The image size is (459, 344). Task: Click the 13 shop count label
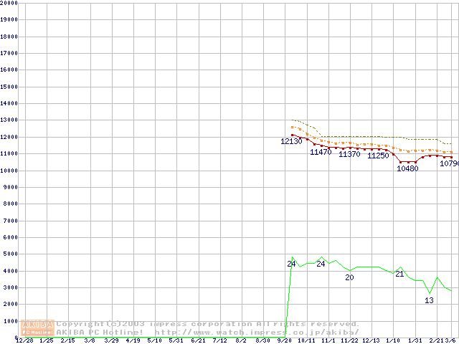pyautogui.click(x=429, y=300)
